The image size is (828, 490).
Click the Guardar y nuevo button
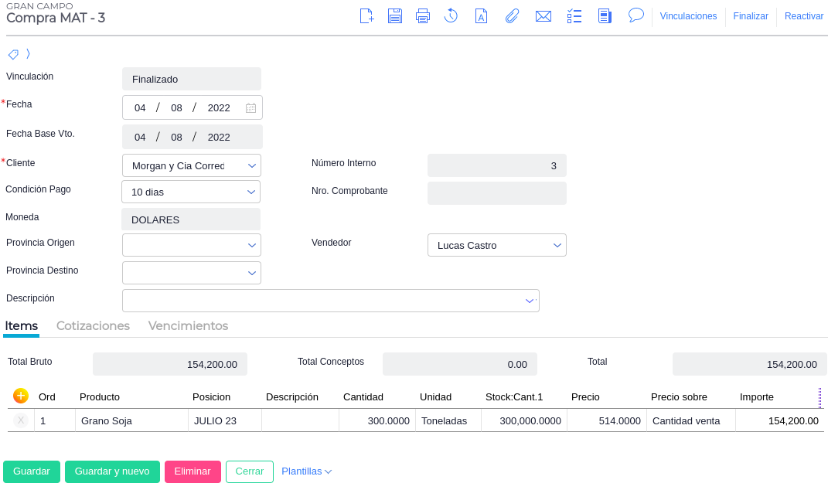coord(112,471)
